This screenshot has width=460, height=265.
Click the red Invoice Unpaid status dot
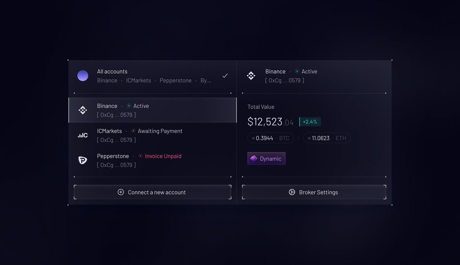140,156
